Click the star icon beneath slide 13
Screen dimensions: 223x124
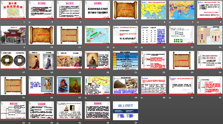point(114,48)
